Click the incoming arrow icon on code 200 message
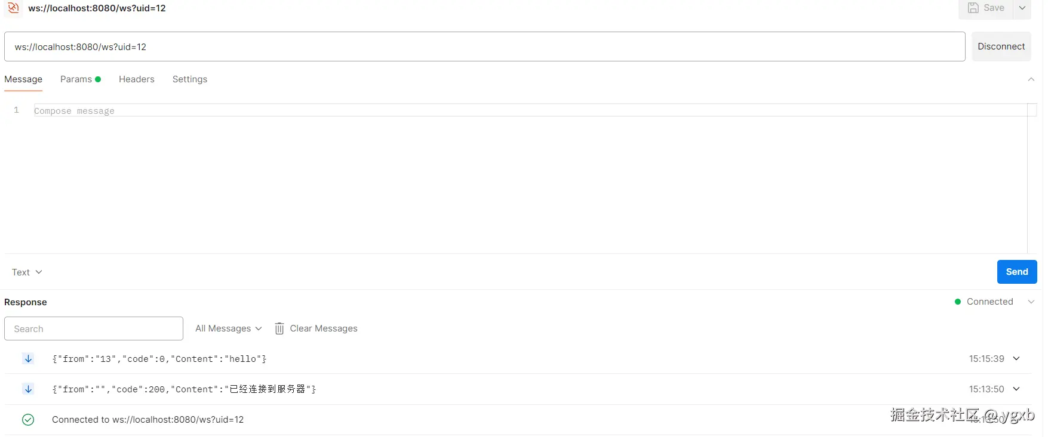Image resolution: width=1048 pixels, height=437 pixels. tap(28, 389)
